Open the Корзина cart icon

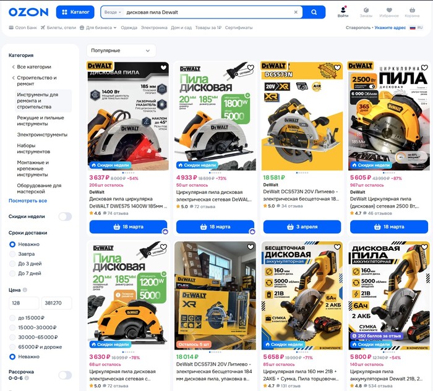[412, 12]
